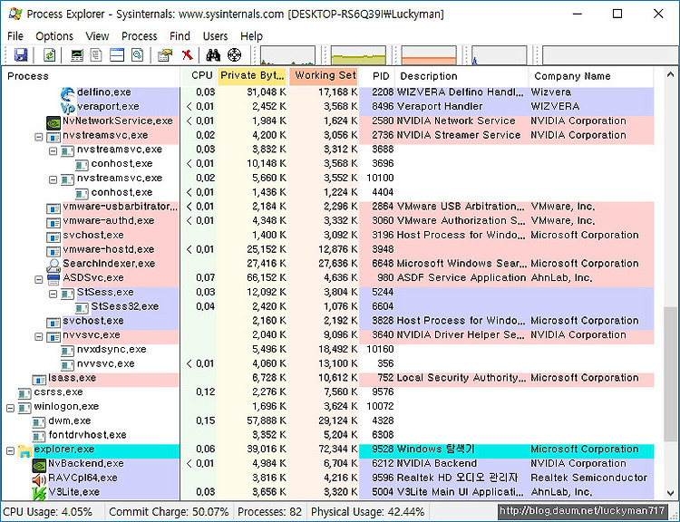Click the scrollbar up arrow

coord(670,75)
